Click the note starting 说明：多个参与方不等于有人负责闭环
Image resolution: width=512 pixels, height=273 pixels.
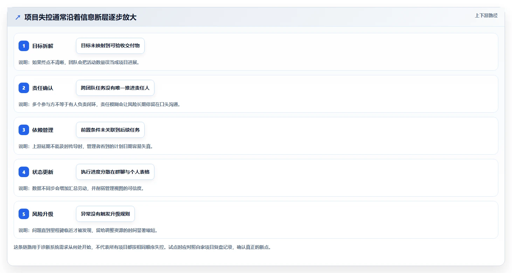point(99,104)
